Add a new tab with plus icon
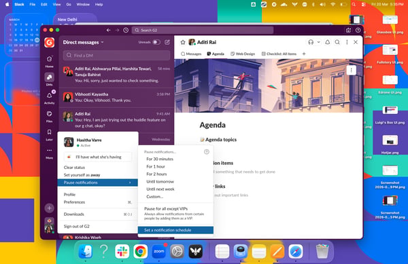408x264 pixels. 304,54
